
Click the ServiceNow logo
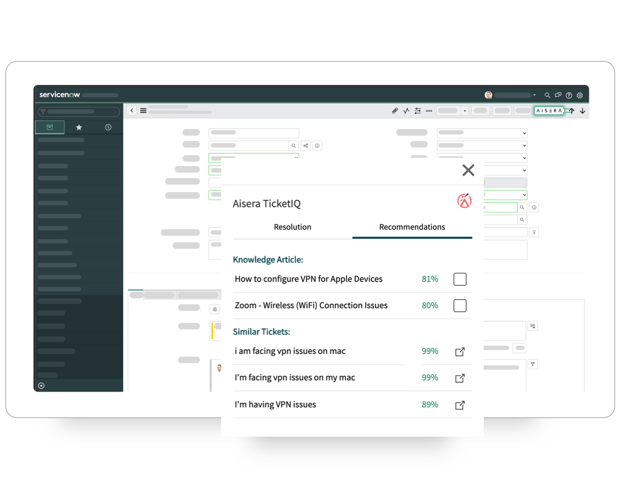(x=59, y=95)
